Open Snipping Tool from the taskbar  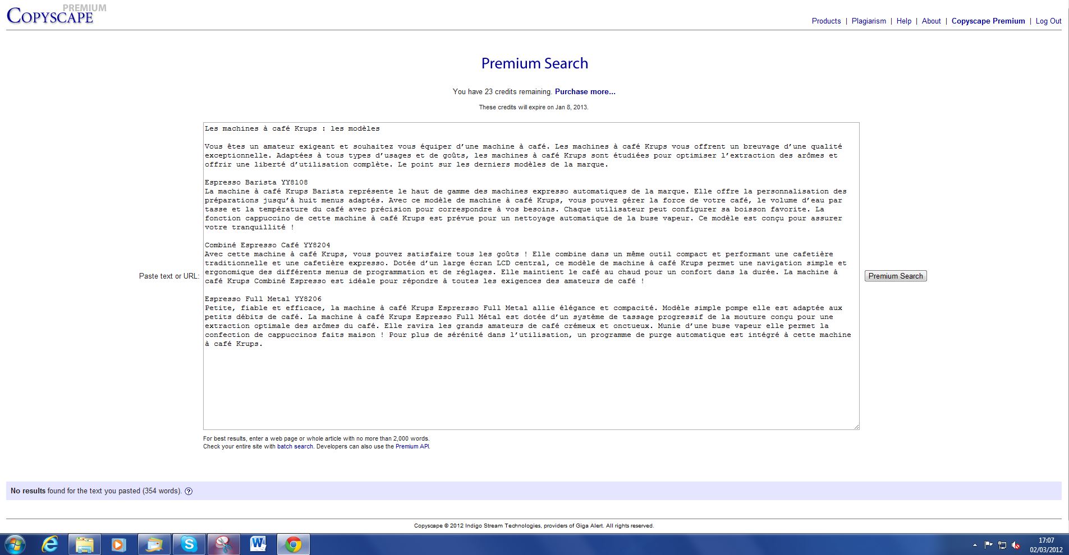[x=223, y=544]
